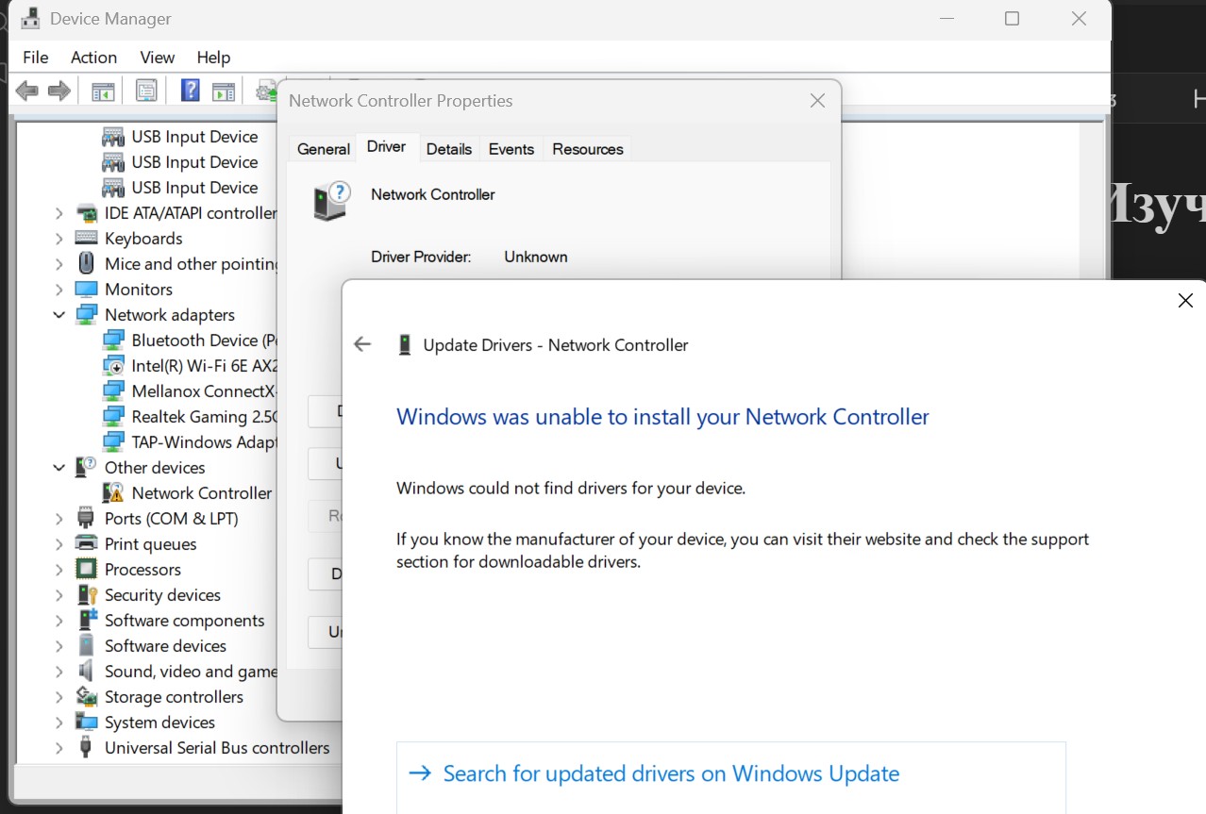Switch to the Details tab
This screenshot has height=814, width=1206.
[449, 149]
